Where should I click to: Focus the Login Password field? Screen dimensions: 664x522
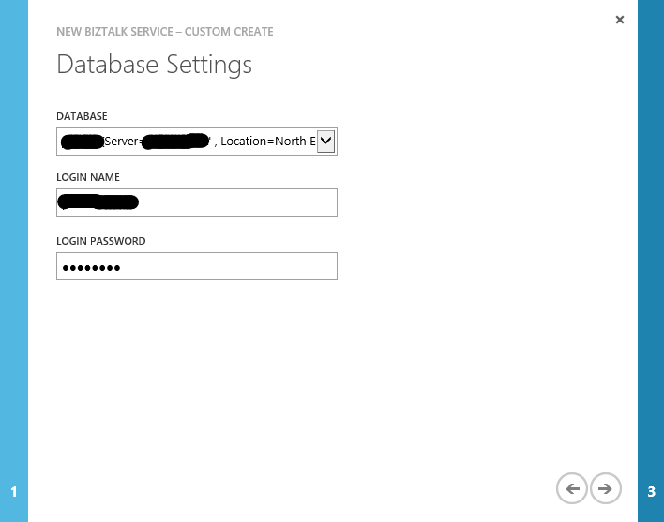(x=197, y=266)
